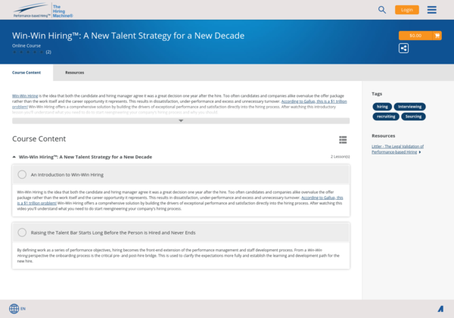Click the review count (2)

point(48,52)
